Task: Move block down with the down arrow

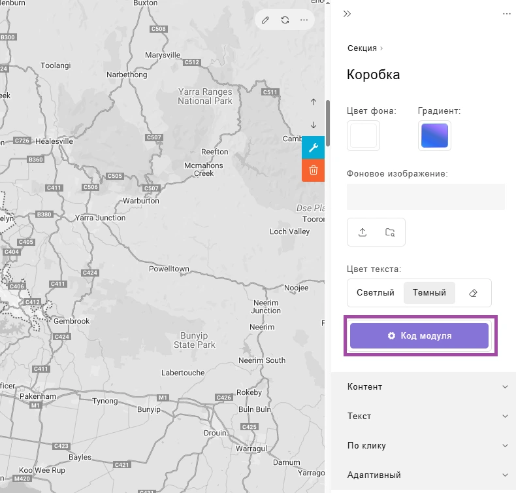Action: pos(314,125)
